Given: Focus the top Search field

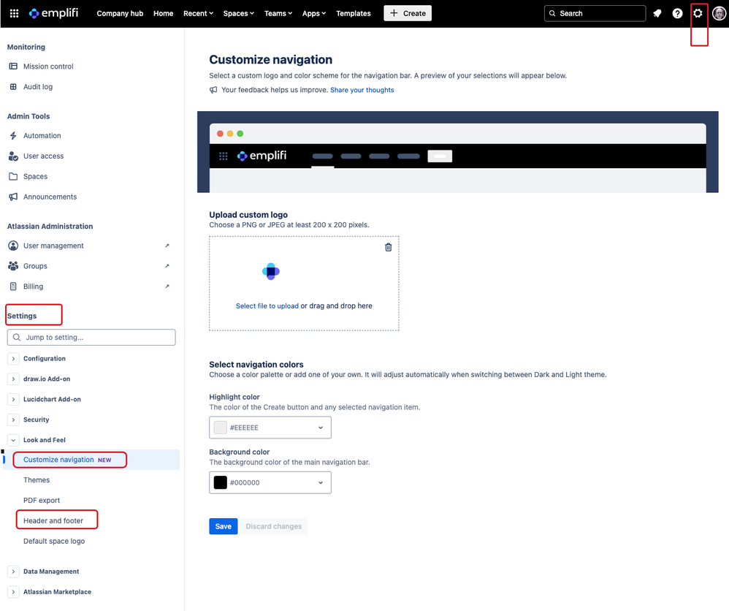Looking at the screenshot, I should 595,13.
